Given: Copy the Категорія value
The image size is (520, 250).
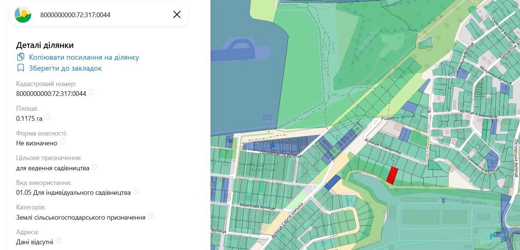Looking at the screenshot, I should (x=151, y=216).
